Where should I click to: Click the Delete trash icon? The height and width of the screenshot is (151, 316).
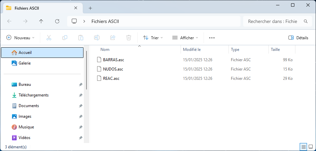129,38
